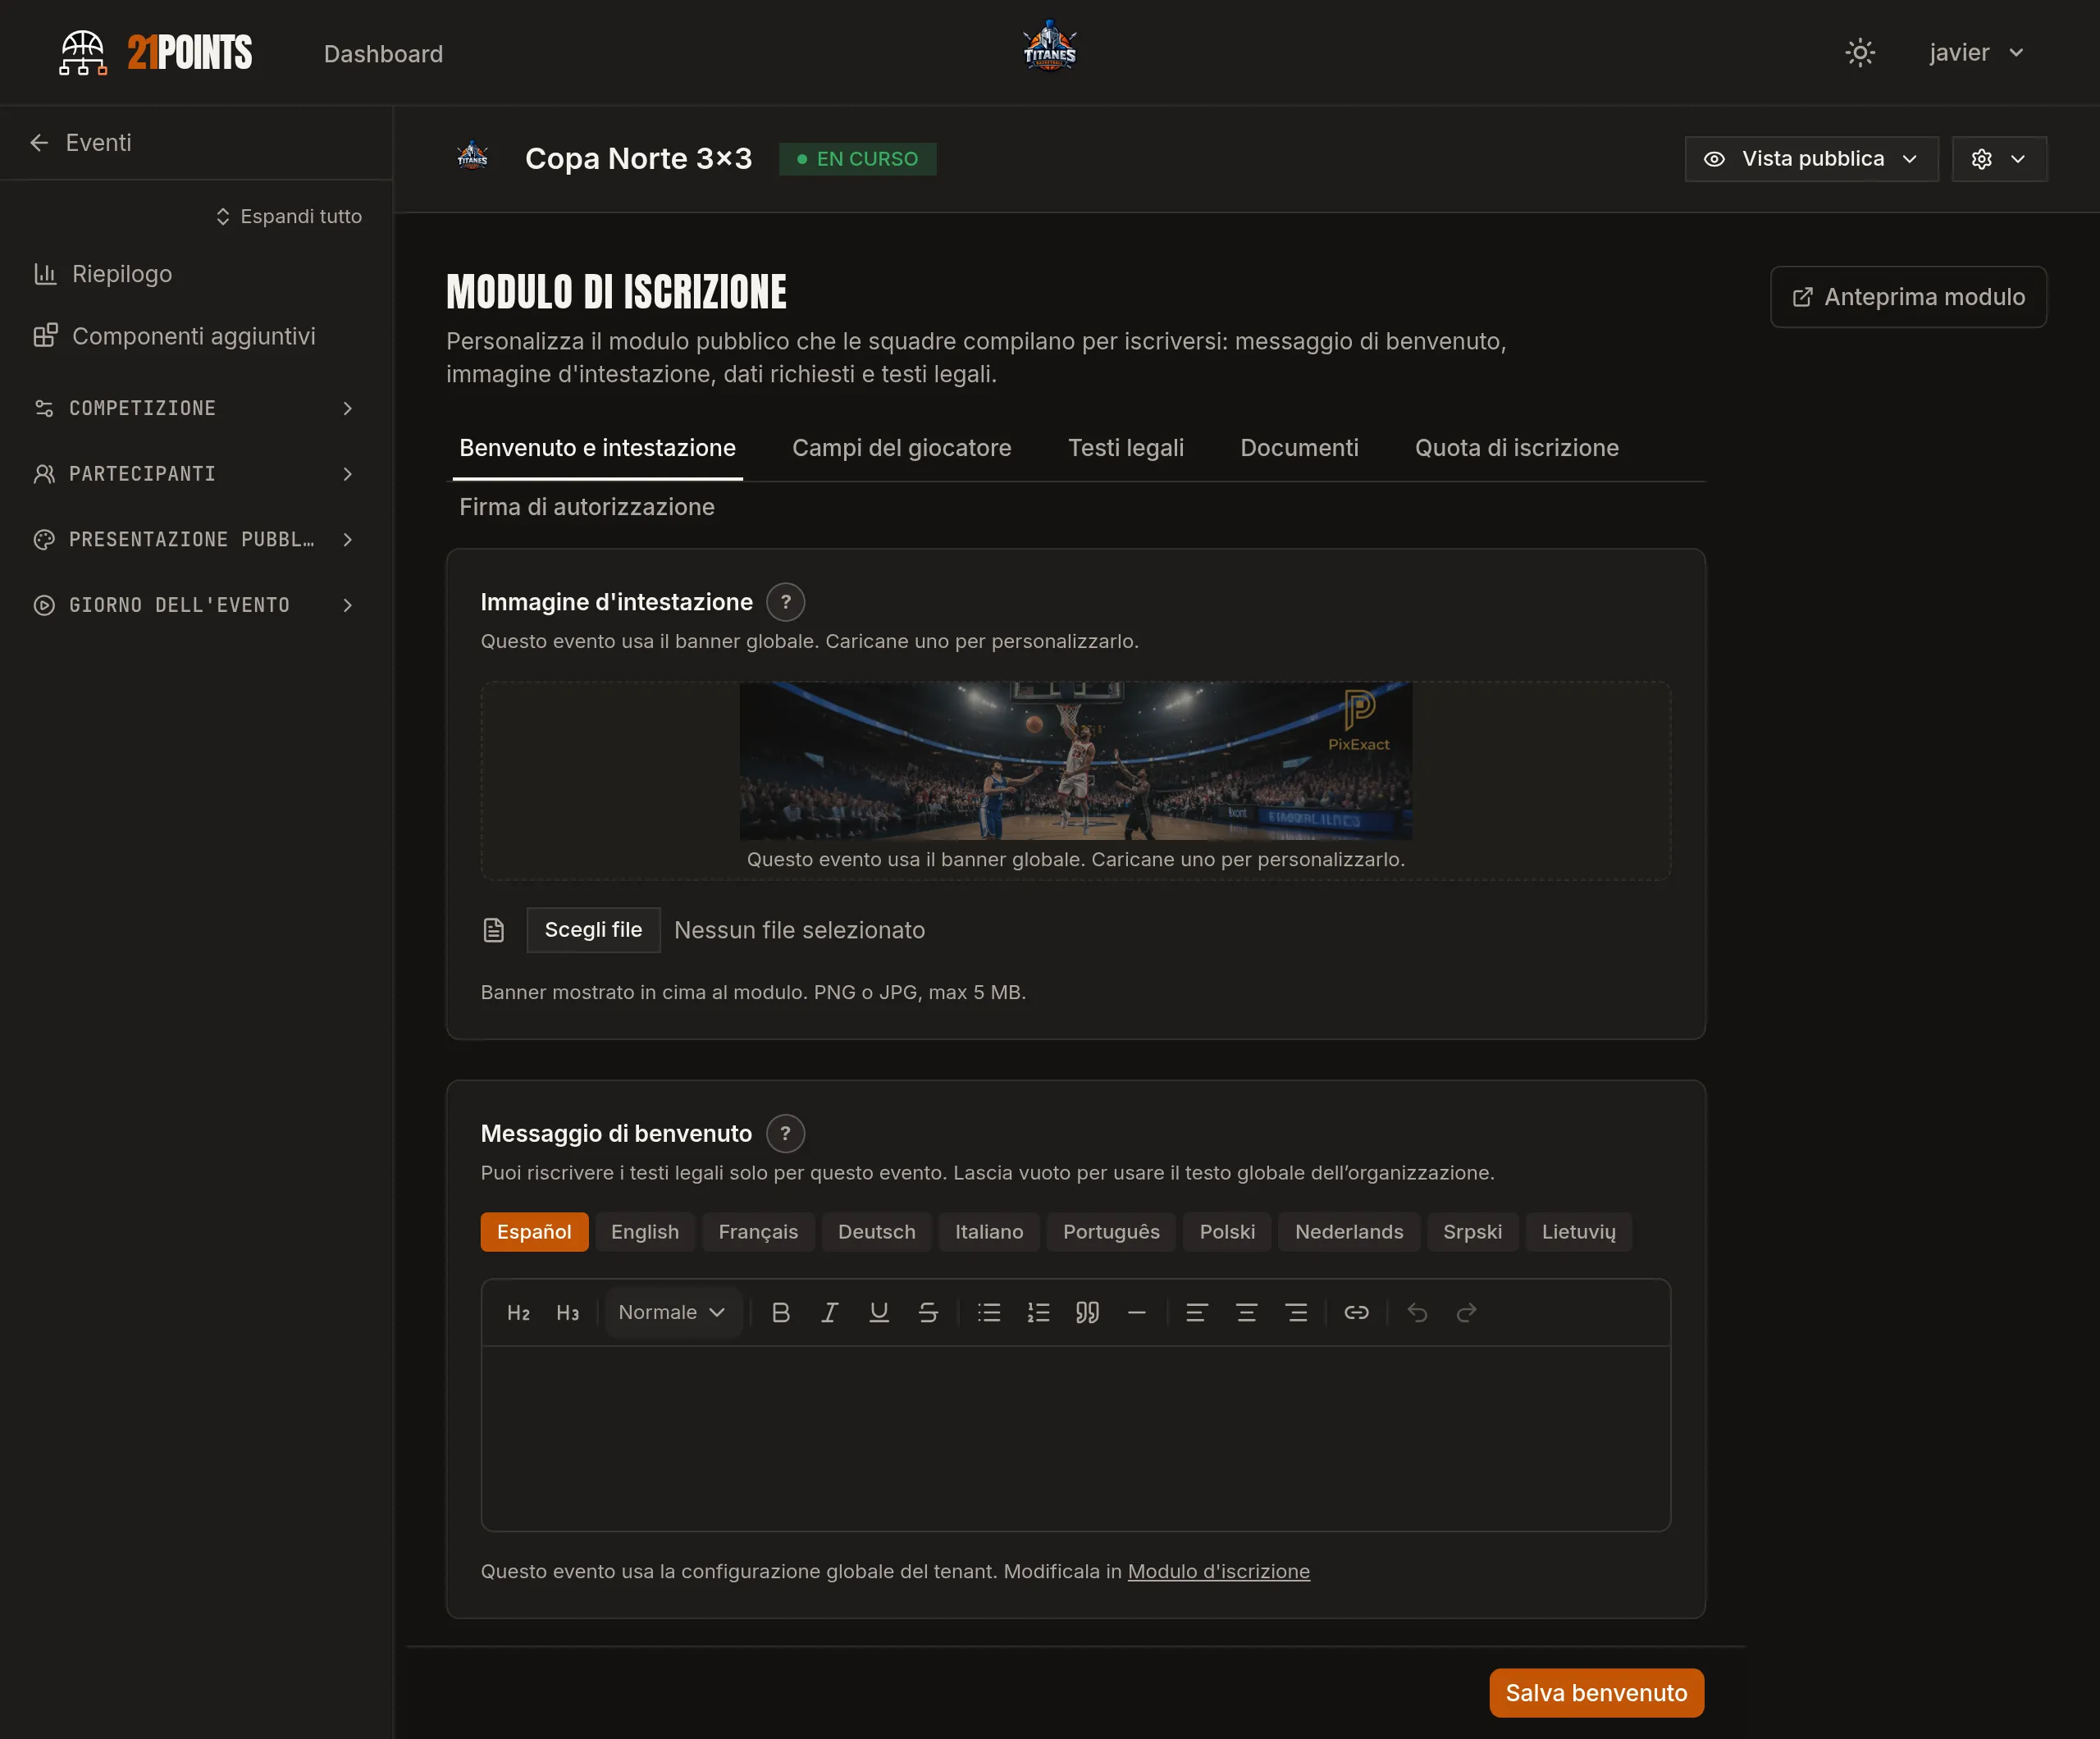Screen dimensions: 2100x1739
Task: Click the 21Points logo
Action: point(155,53)
